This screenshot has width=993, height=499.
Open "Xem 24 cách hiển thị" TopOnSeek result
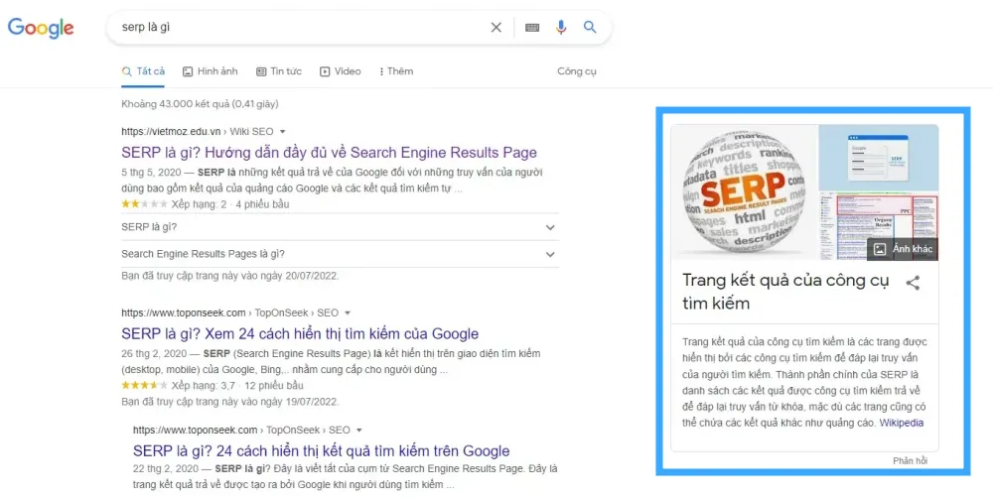pyautogui.click(x=300, y=334)
